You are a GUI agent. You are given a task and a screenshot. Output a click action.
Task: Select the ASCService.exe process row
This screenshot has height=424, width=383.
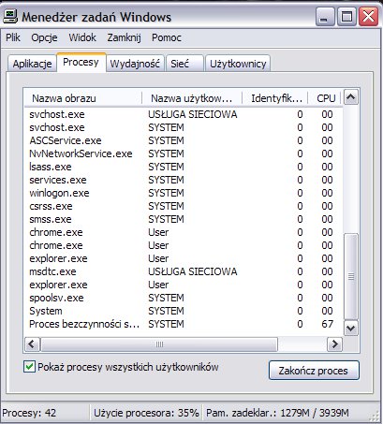point(184,140)
